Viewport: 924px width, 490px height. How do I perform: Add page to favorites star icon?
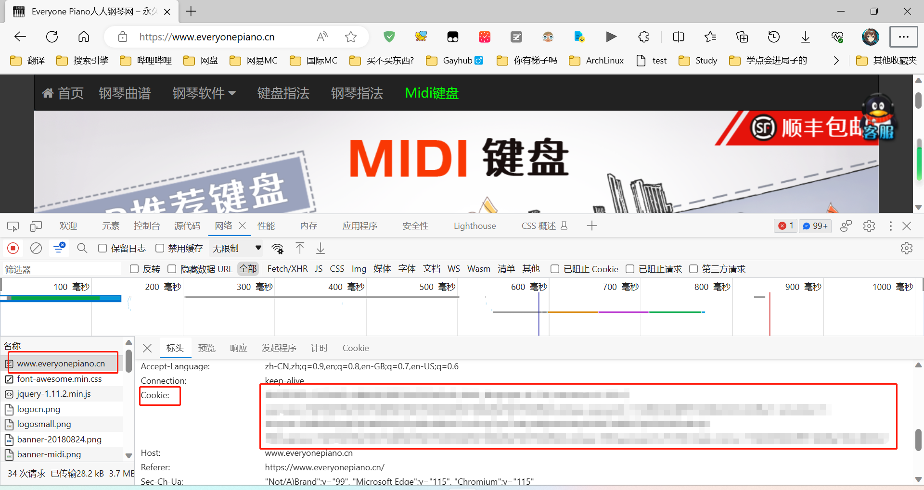pyautogui.click(x=351, y=37)
